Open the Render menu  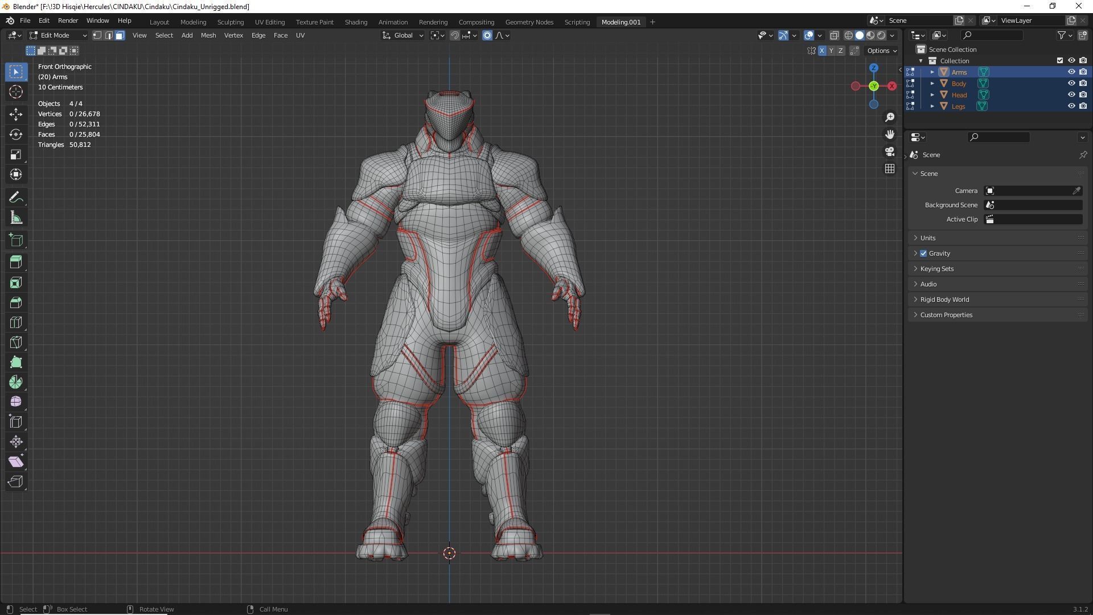point(68,20)
